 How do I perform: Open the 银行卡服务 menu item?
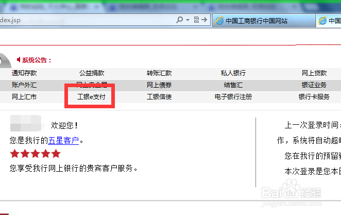click(314, 96)
